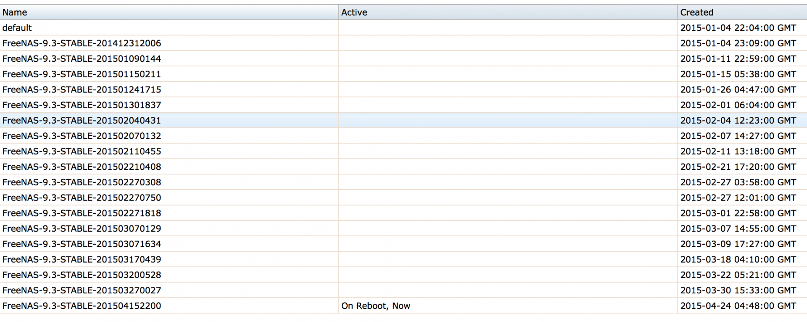Click created date 2015-03-18 04:10:00 GMT

[738, 259]
